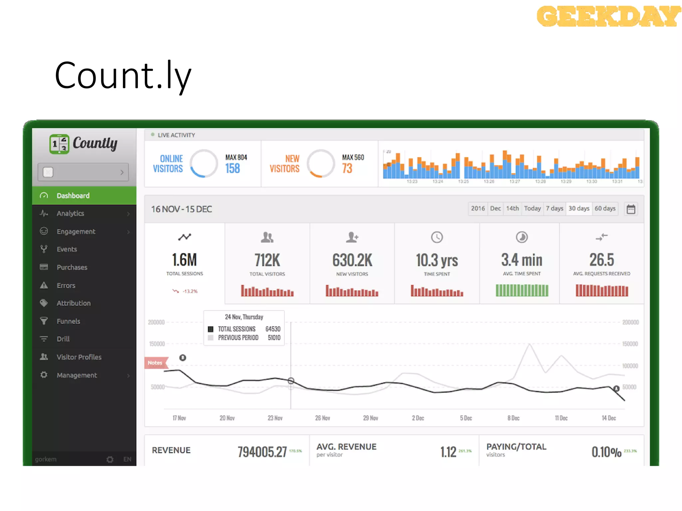This screenshot has width=682, height=511.
Task: Open the app selector dropdown
Action: pyautogui.click(x=83, y=172)
